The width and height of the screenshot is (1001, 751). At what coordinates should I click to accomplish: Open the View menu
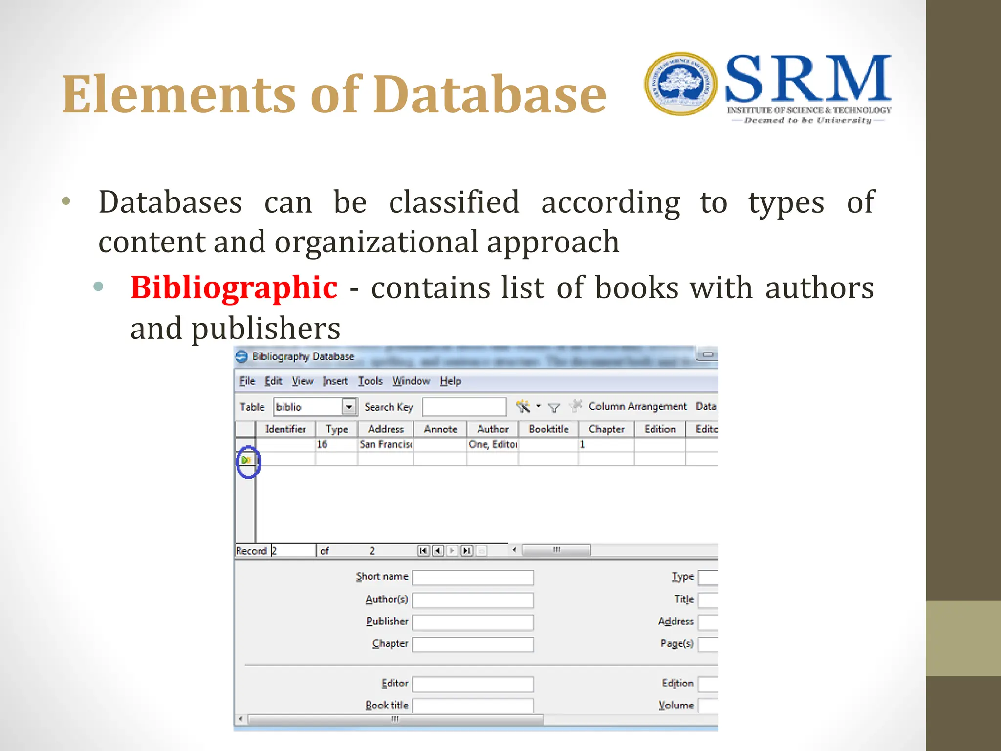point(303,381)
